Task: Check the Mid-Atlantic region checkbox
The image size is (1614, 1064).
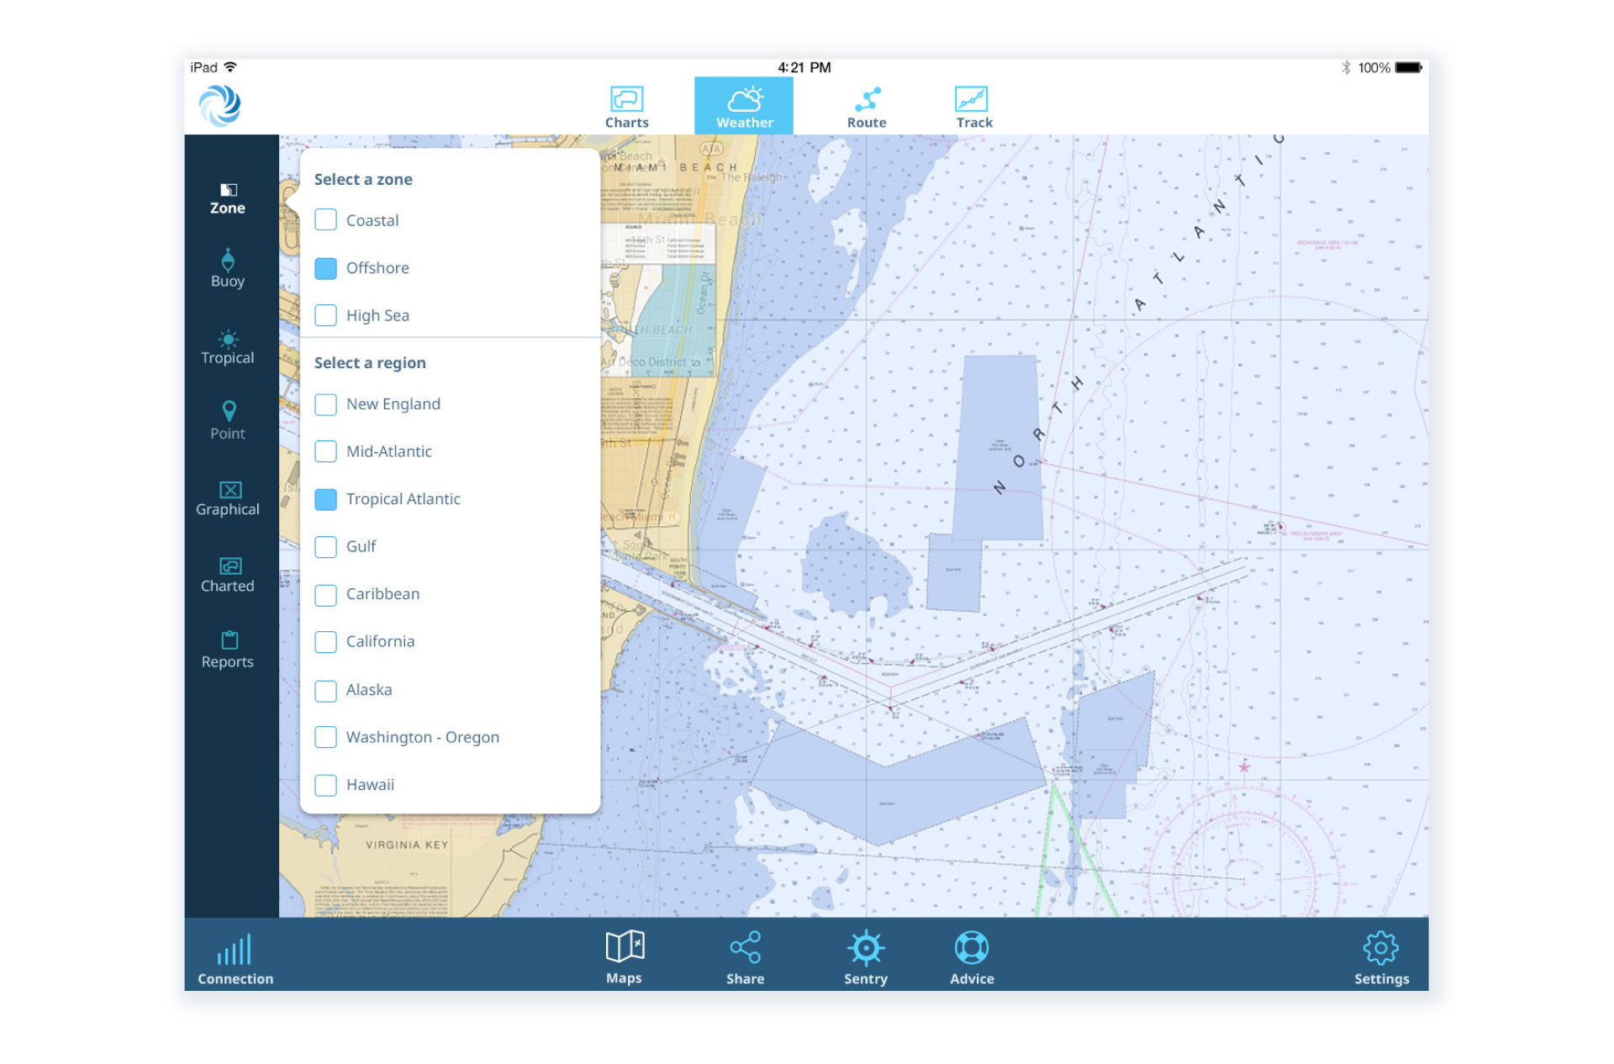Action: click(325, 451)
